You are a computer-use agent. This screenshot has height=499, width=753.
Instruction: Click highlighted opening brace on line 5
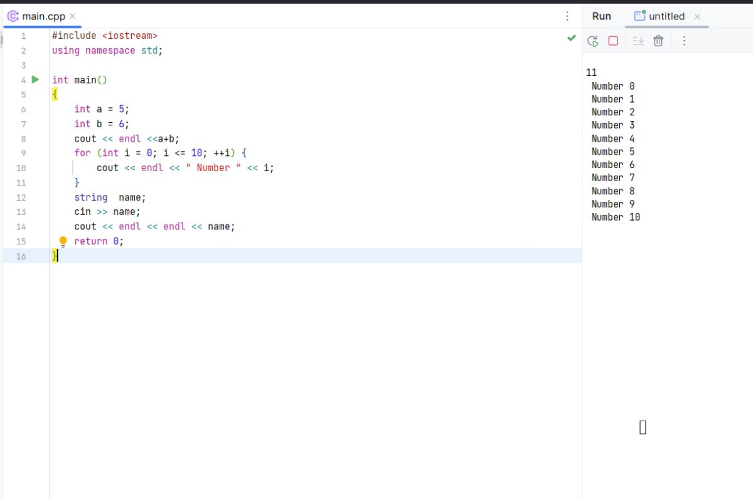pyautogui.click(x=55, y=95)
